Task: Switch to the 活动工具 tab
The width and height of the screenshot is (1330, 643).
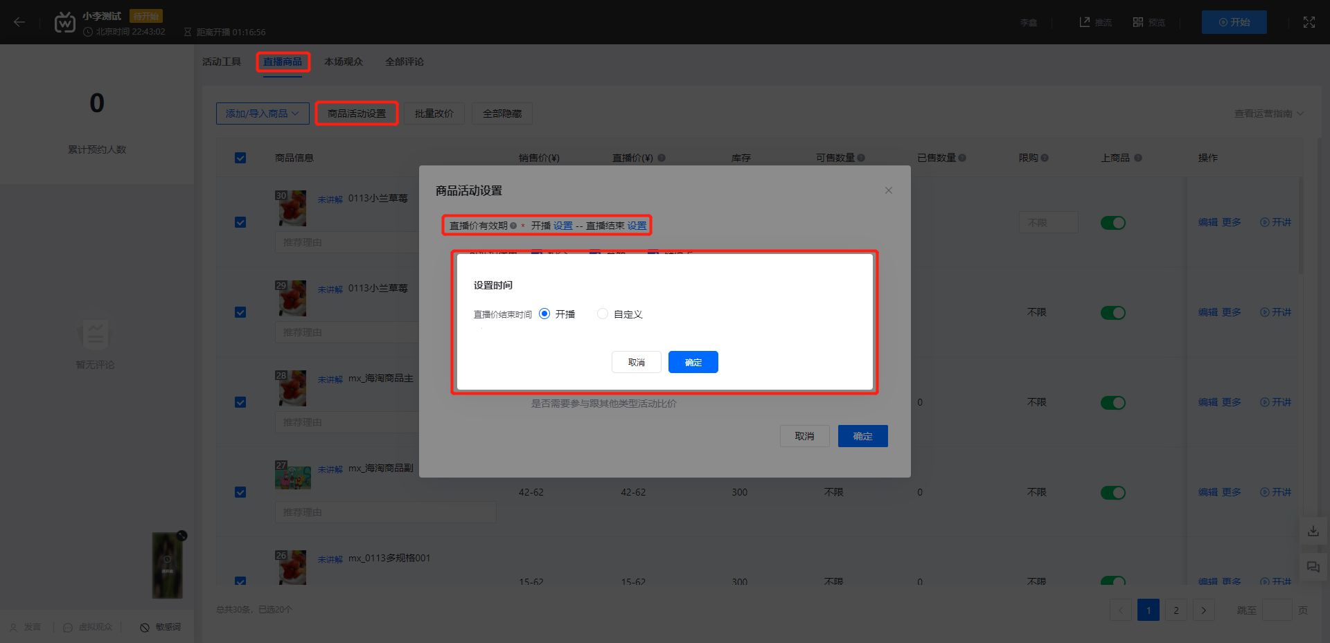Action: point(222,62)
